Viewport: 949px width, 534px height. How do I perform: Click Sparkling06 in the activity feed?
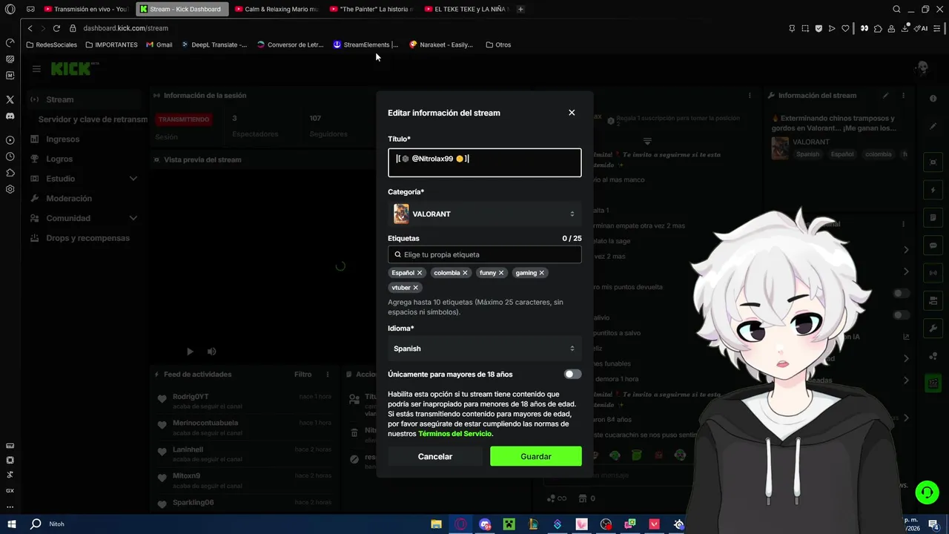click(x=193, y=502)
